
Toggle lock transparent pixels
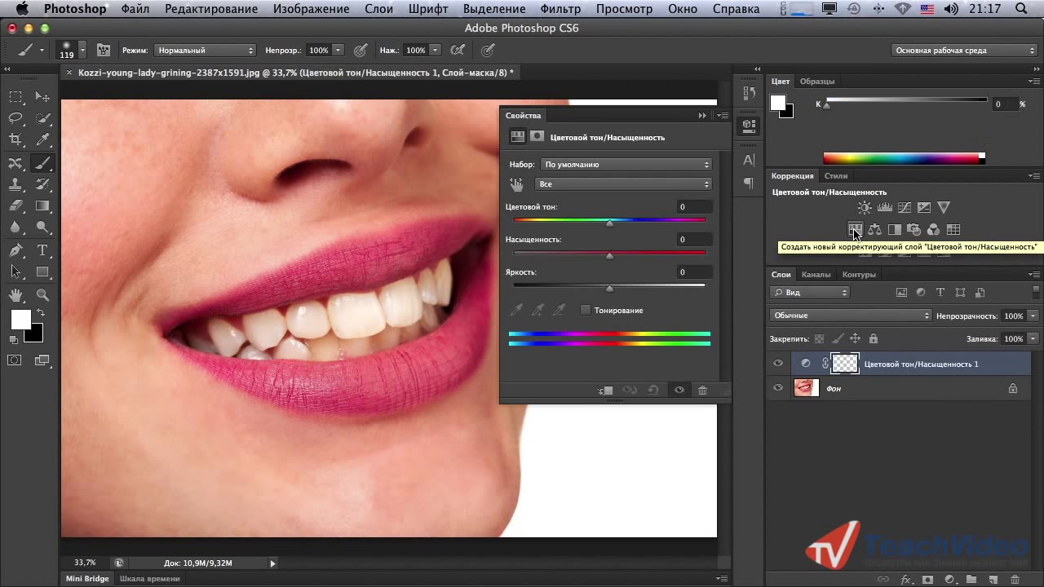[820, 338]
